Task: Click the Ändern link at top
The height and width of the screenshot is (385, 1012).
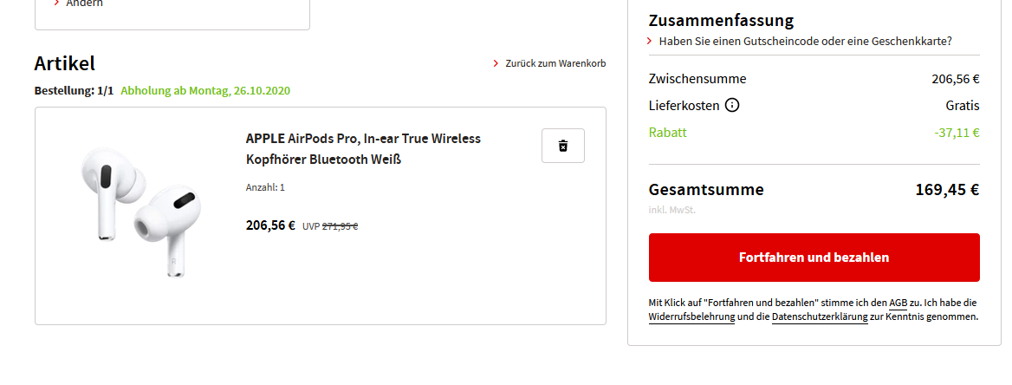Action: point(84,3)
